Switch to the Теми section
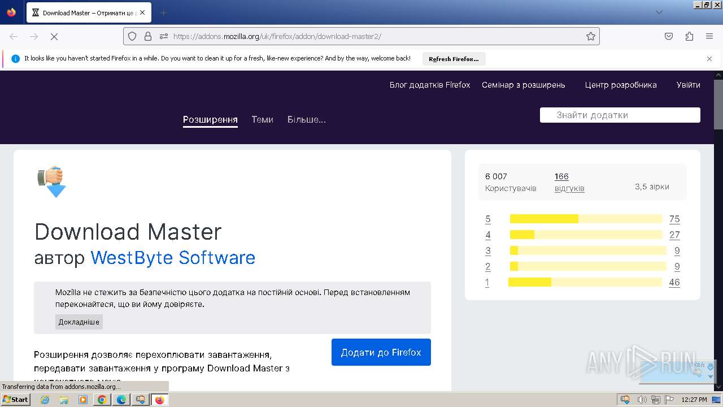 [x=263, y=120]
